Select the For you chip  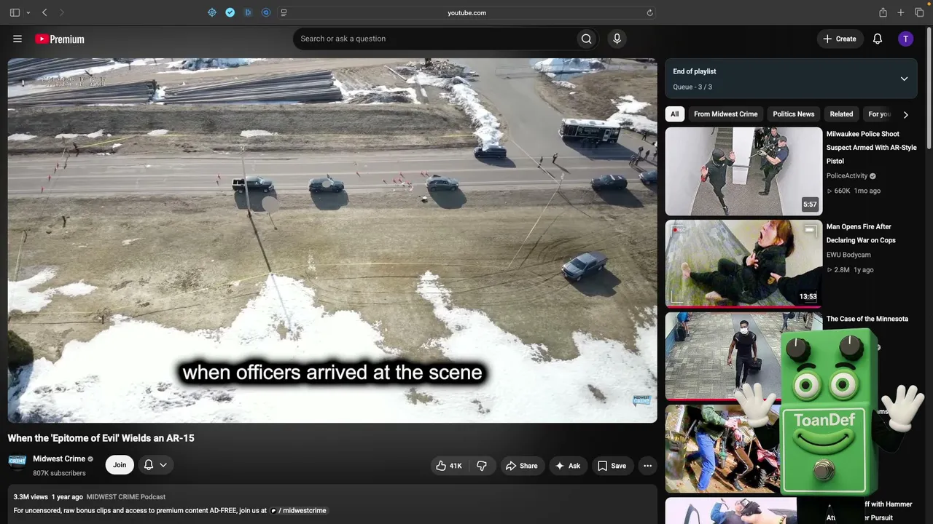[x=880, y=114]
